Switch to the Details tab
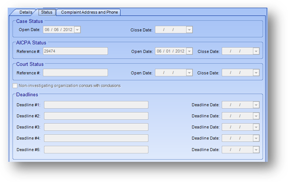The image size is (288, 182). pyautogui.click(x=26, y=12)
